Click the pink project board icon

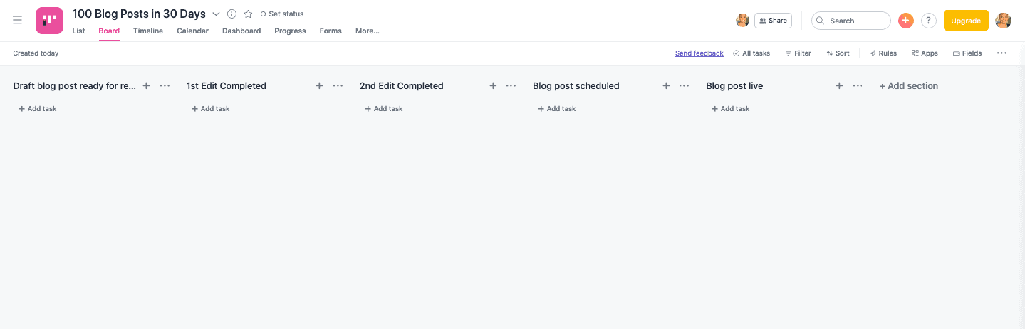click(49, 21)
